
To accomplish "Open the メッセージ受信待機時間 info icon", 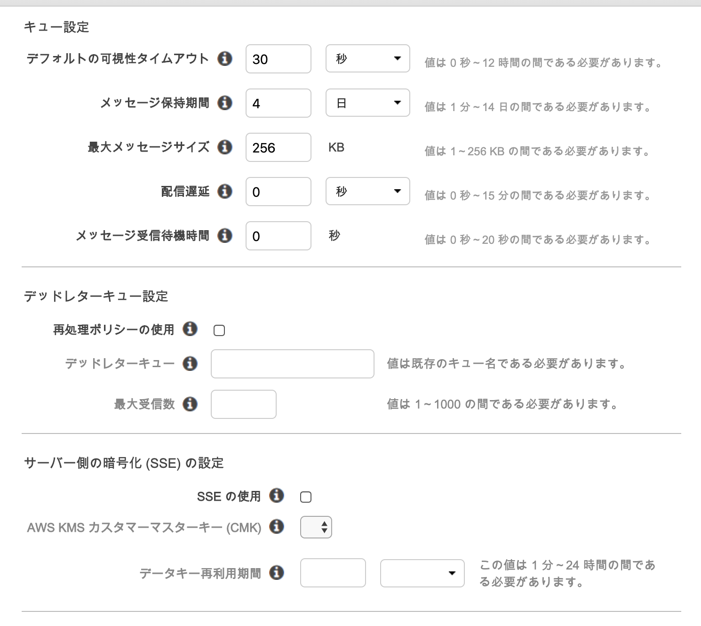I will [226, 235].
